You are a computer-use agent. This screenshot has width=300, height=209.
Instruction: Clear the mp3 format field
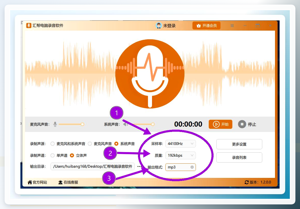pos(192,167)
